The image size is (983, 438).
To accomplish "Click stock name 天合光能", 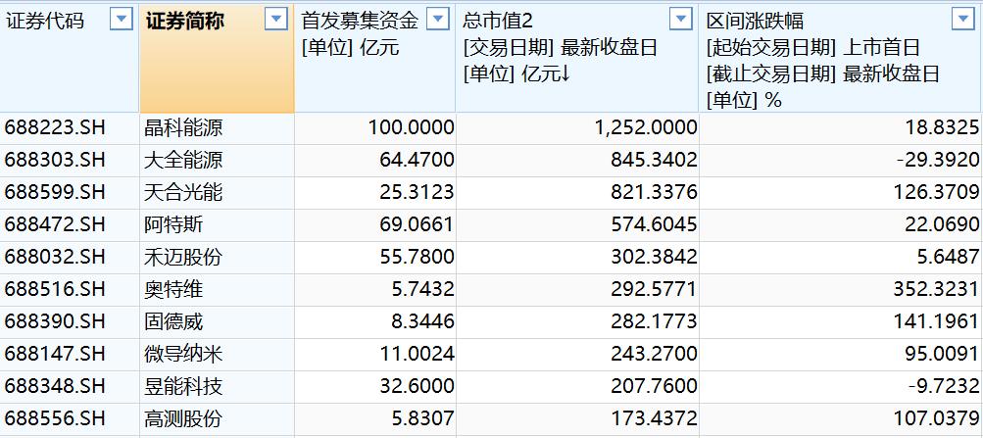I will coord(183,192).
